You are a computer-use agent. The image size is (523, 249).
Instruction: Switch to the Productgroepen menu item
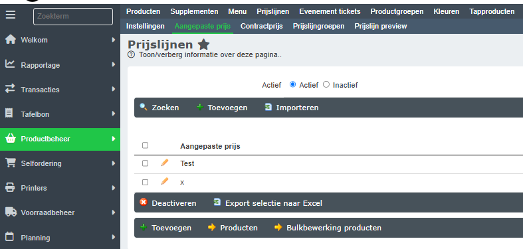[397, 12]
